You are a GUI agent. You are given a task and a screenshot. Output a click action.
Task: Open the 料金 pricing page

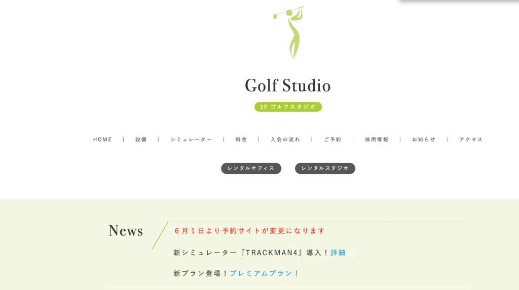[x=241, y=139]
